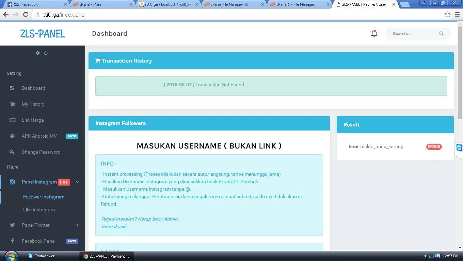Click the 'Transaction Not Found...' message
This screenshot has height=261, width=463.
tap(222, 85)
